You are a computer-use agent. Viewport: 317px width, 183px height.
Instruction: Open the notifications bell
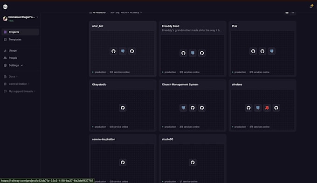pos(311,7)
